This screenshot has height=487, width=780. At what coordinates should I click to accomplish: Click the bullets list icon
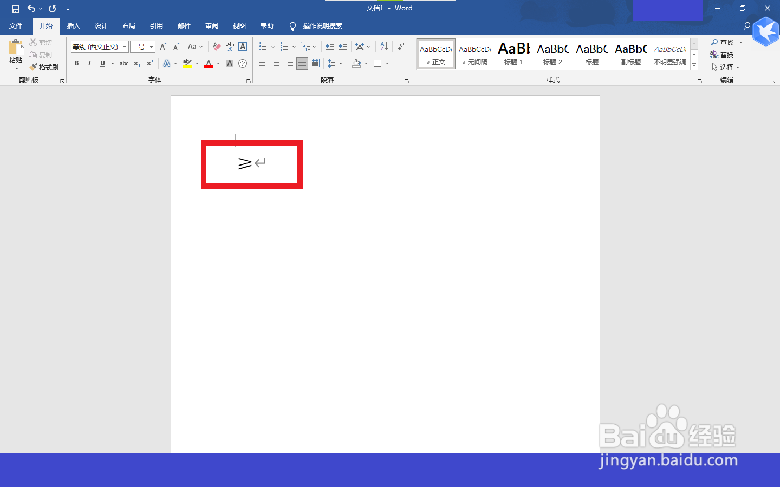263,47
